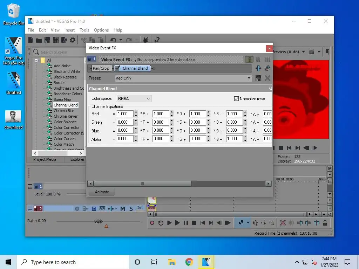The image size is (359, 269).
Task: Select the first Video Event FX layout view
Action: (249, 60)
